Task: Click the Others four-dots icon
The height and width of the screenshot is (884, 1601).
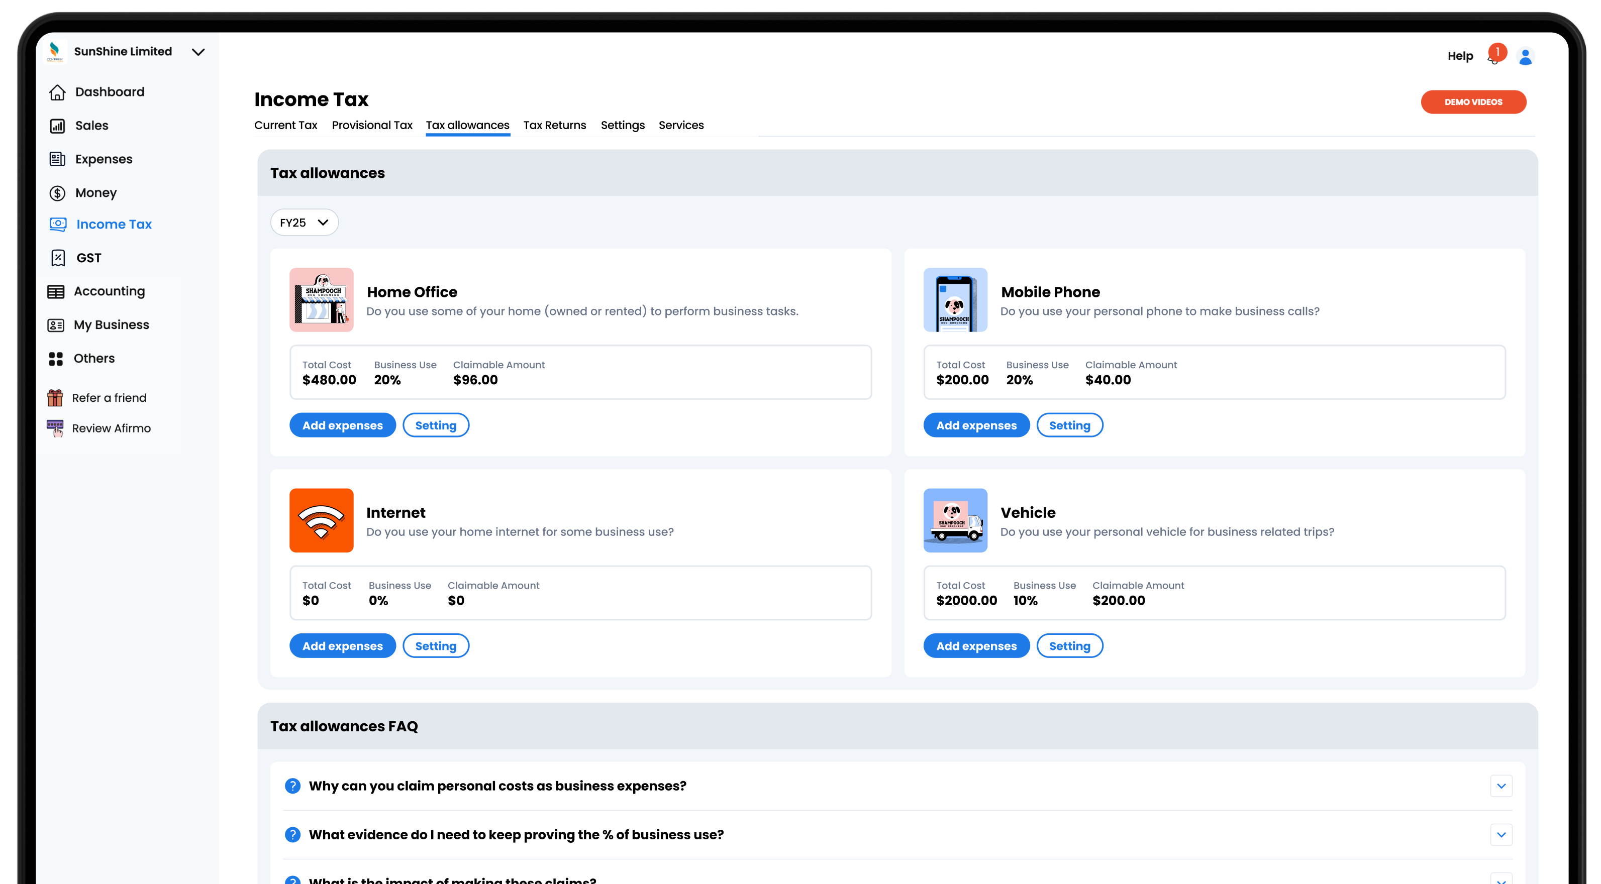Action: (x=56, y=359)
